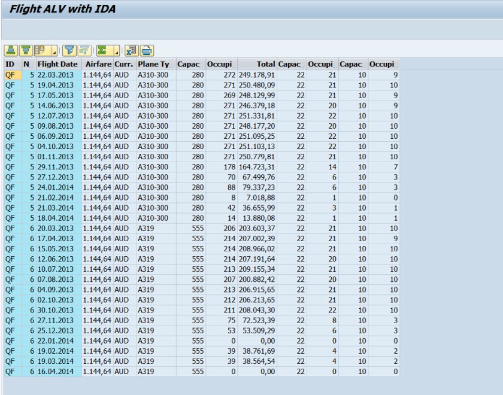Click the Sort Ascending toolbar icon
The image size is (503, 395).
coord(10,50)
